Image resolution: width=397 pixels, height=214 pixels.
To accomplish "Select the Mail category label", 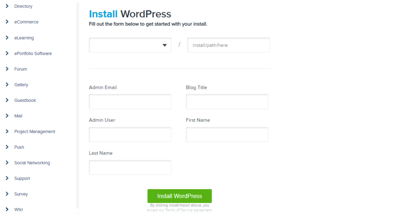I will (x=18, y=116).
